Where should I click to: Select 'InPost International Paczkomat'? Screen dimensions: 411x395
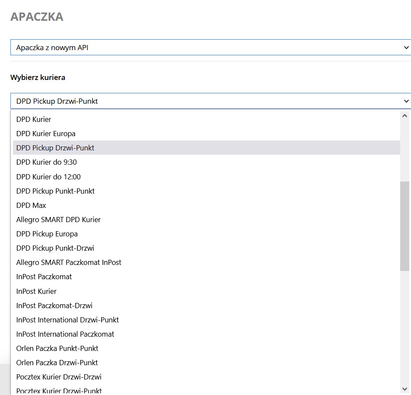tap(206, 334)
